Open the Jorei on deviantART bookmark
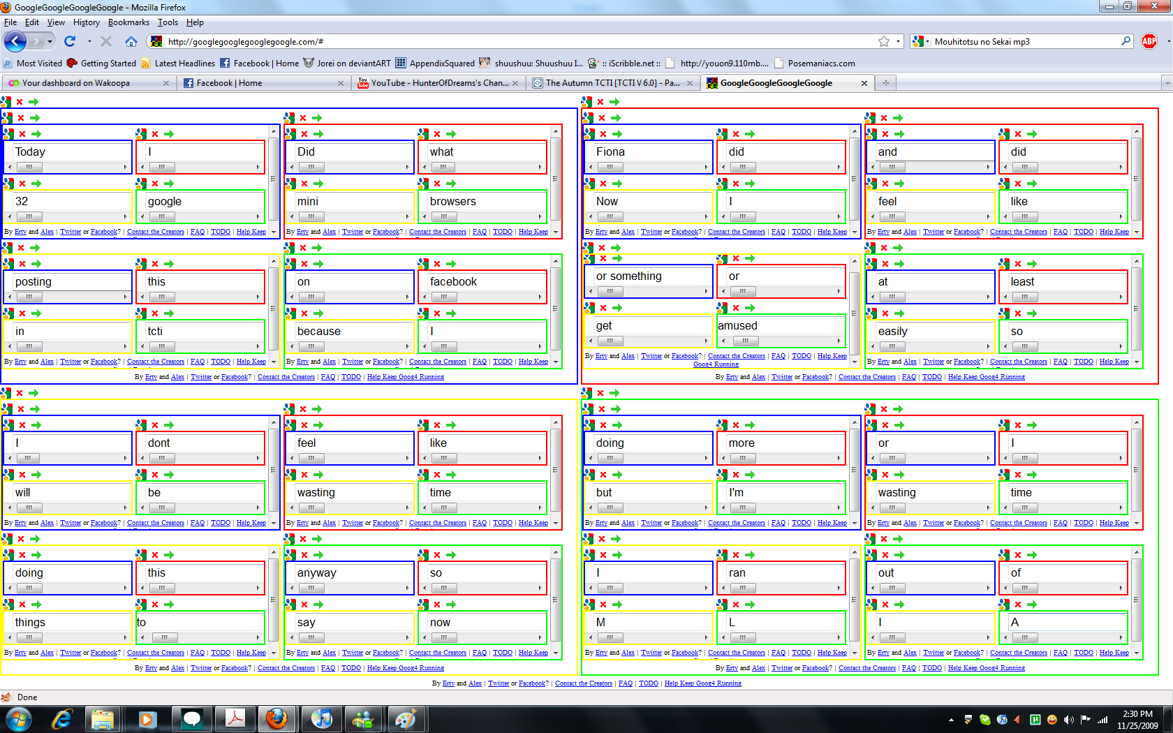 point(347,63)
